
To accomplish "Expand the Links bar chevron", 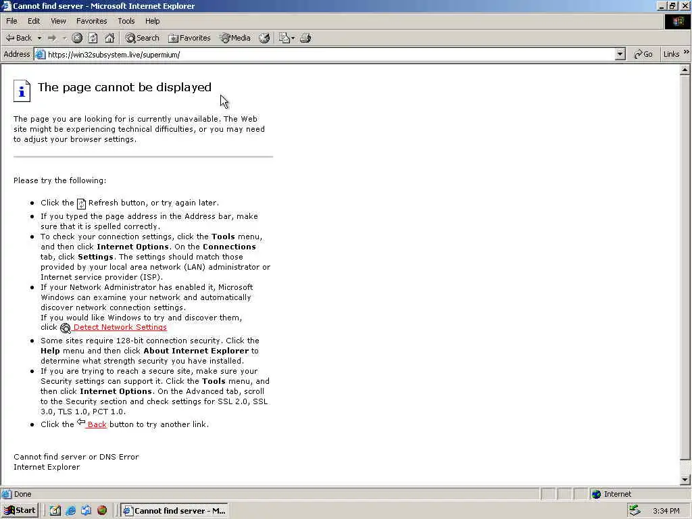I will (x=687, y=52).
